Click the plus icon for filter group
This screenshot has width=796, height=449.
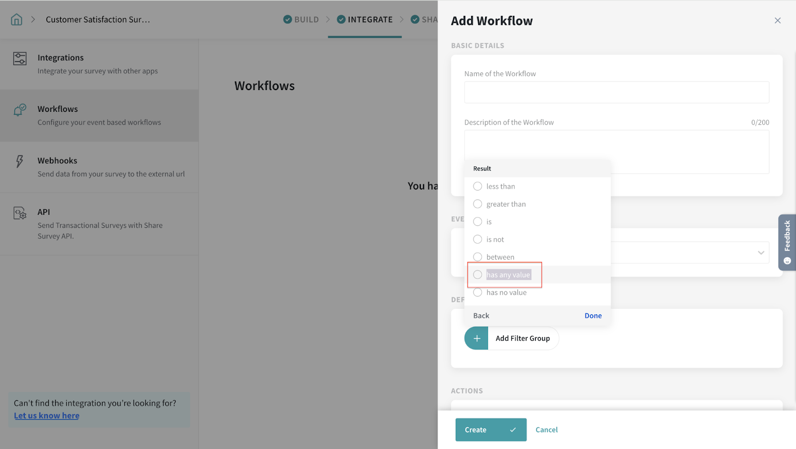(477, 338)
